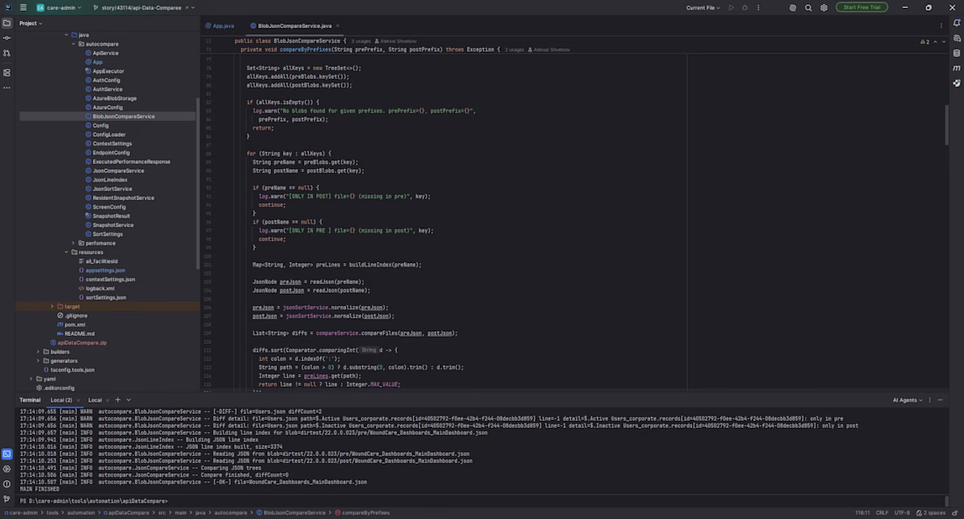Open the Structure tool window icon
Viewport: 964px width, 519px height.
[x=7, y=73]
